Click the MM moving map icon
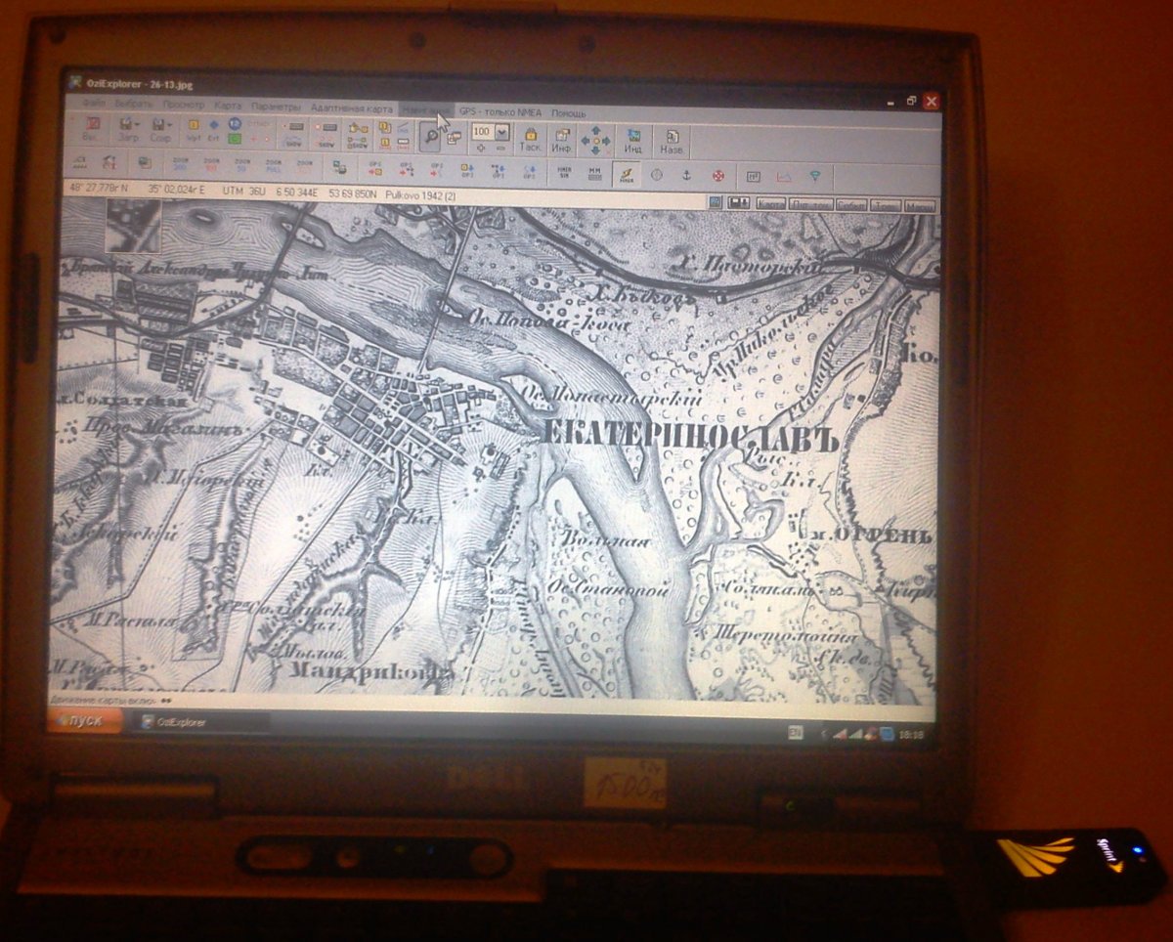This screenshot has height=942, width=1173. pos(594,172)
